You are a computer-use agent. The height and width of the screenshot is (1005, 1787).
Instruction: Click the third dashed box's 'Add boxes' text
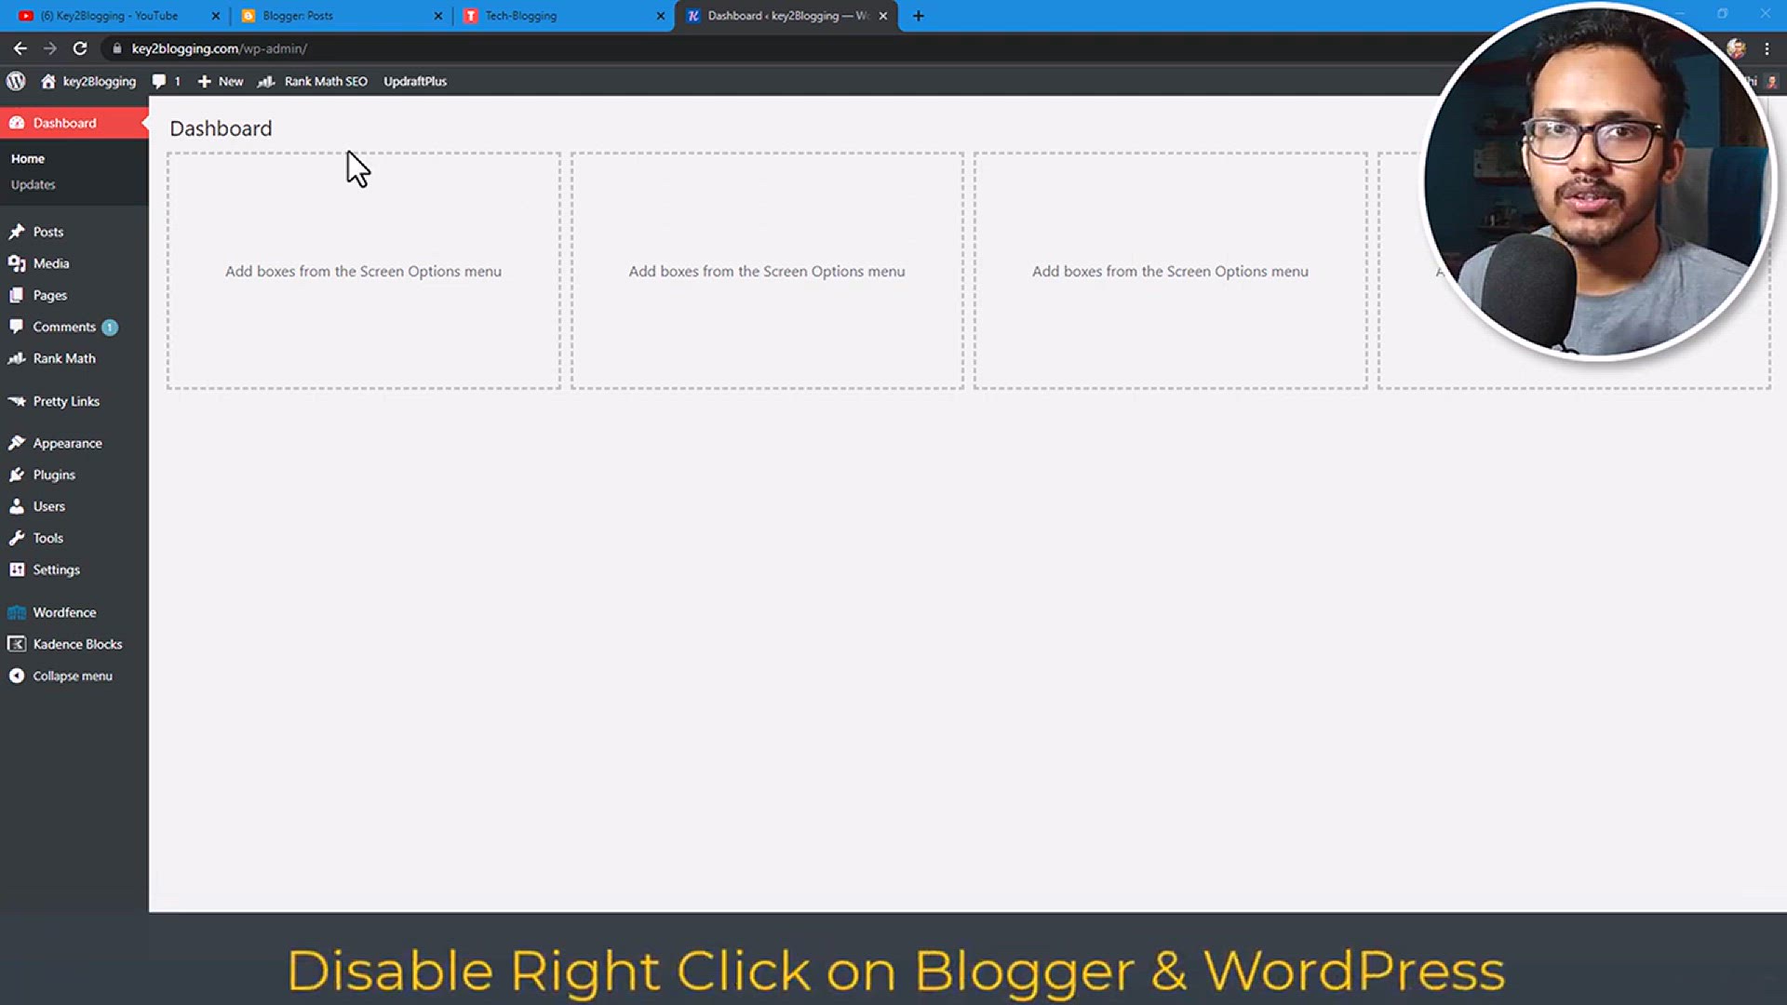click(1170, 271)
